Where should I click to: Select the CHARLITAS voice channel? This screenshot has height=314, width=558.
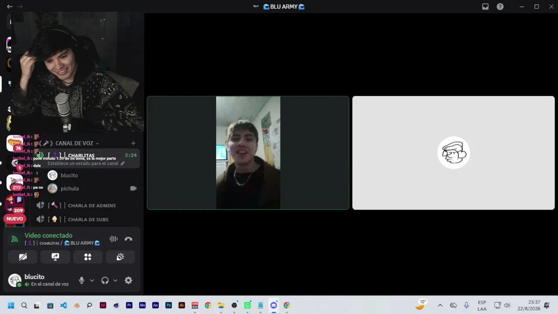(x=87, y=155)
